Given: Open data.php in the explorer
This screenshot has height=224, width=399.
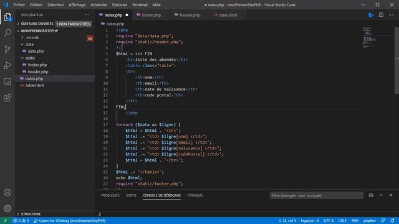Looking at the screenshot, I should (x=36, y=51).
